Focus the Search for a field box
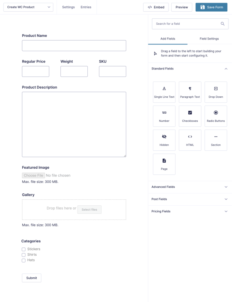The image size is (232, 302). pos(190,24)
